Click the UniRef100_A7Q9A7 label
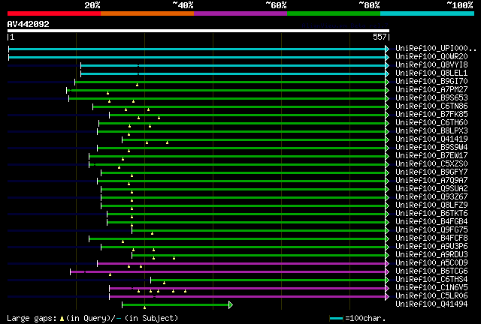Screen dimensions: 481x324 click(431, 180)
